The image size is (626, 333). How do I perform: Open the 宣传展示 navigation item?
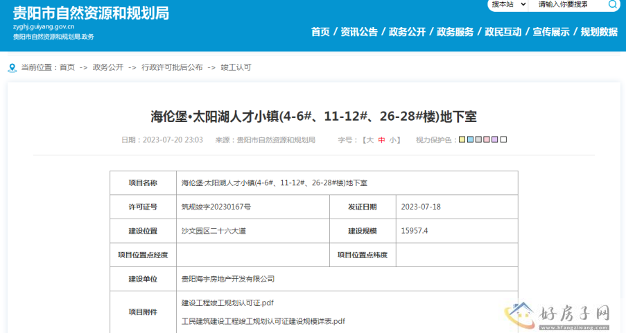click(x=551, y=32)
